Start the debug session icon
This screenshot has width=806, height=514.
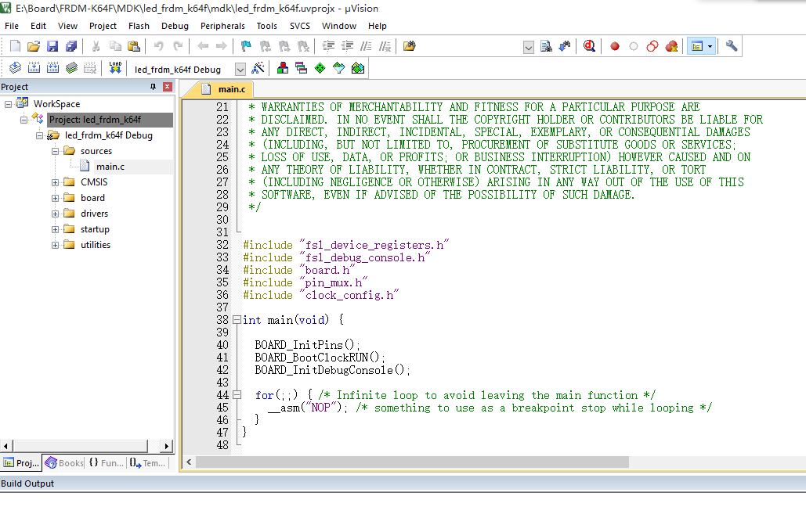(x=589, y=46)
